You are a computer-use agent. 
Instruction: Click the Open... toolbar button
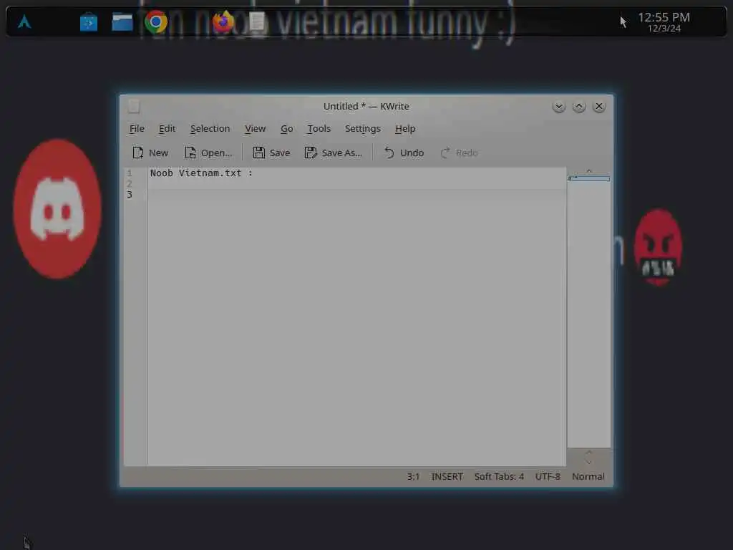pos(208,153)
